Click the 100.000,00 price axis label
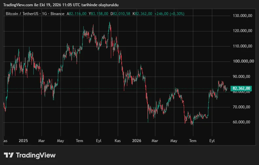This screenshot has width=259, height=165. (x=243, y=61)
